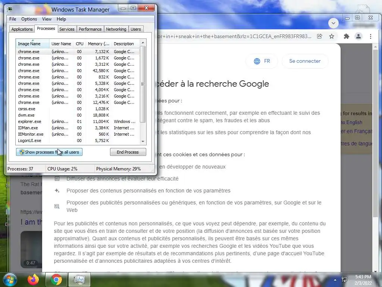Image resolution: width=382 pixels, height=287 pixels.
Task: Sort by Memory column header
Action: [x=98, y=44]
